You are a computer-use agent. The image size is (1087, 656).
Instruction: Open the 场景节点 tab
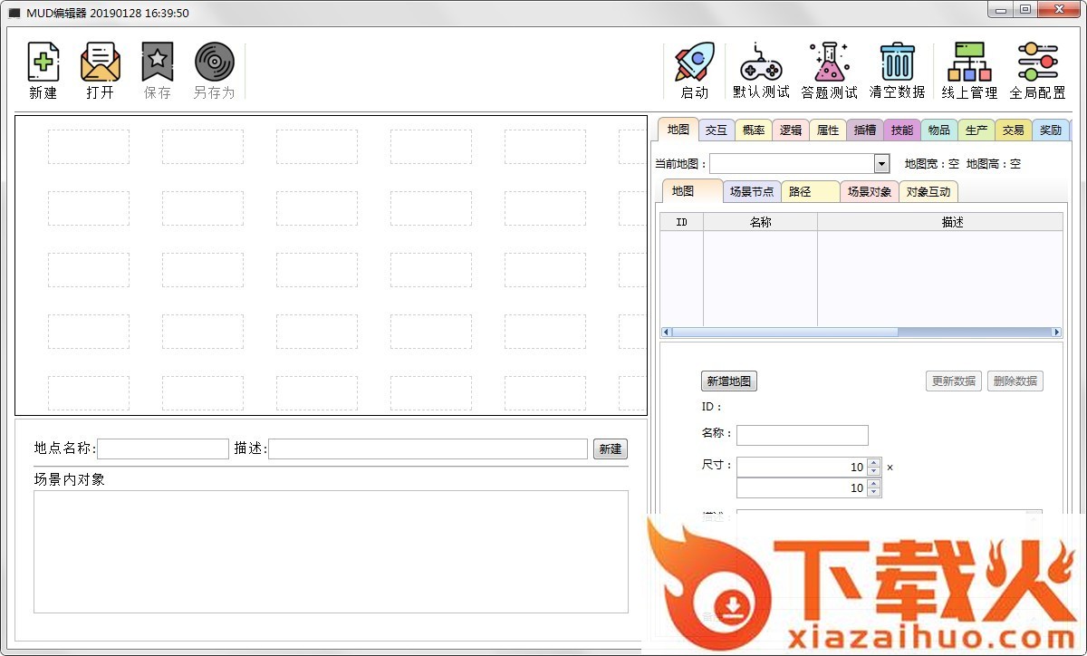[x=752, y=191]
